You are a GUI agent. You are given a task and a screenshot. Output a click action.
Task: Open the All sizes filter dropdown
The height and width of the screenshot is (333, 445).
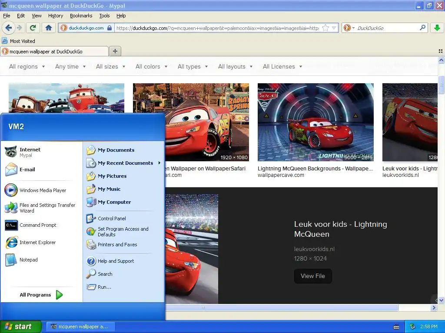pyautogui.click(x=111, y=66)
